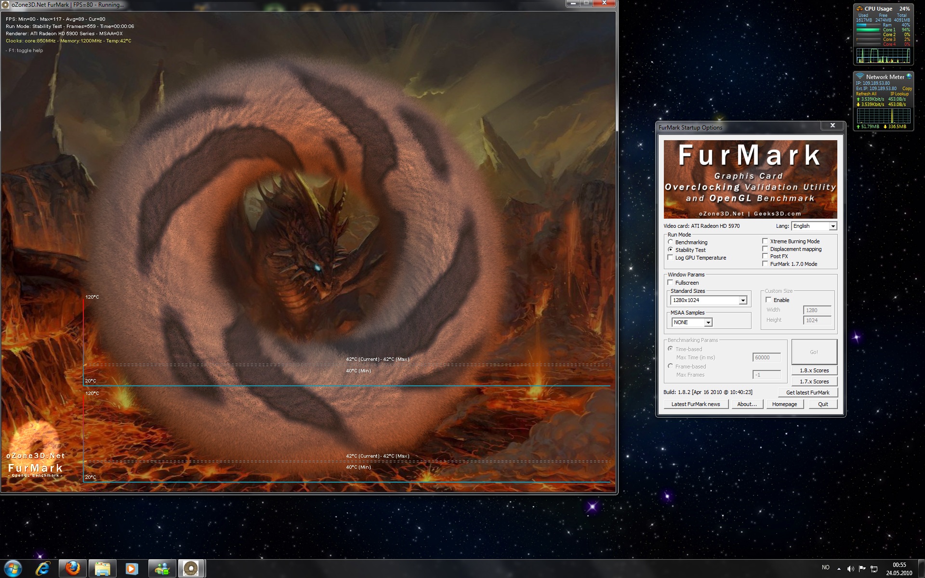
Task: Open 1.7.x Scores
Action: (x=814, y=381)
